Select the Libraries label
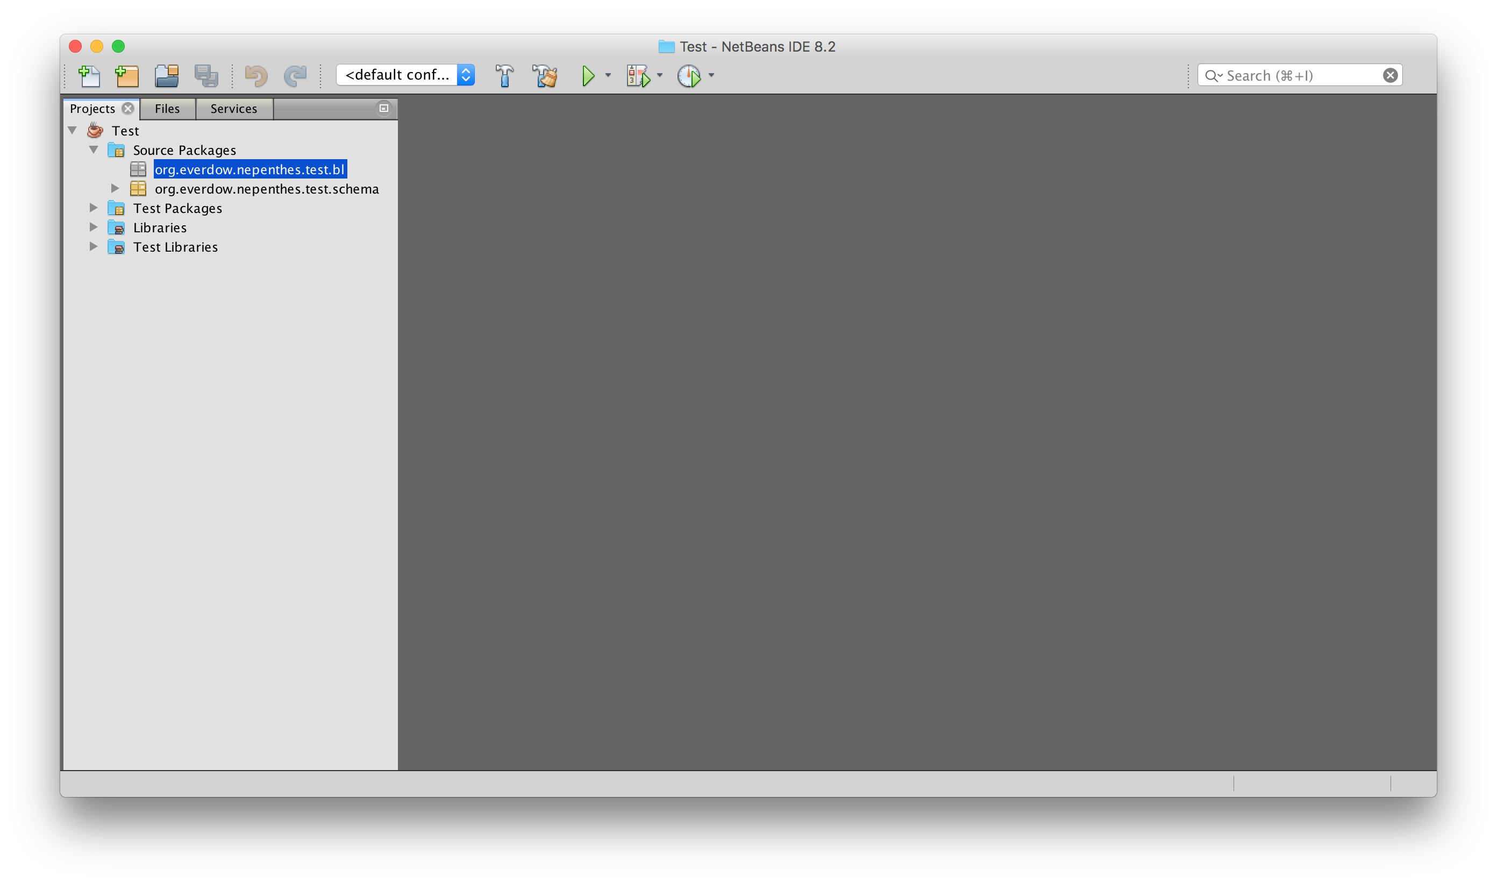Viewport: 1497px width, 883px height. point(160,227)
